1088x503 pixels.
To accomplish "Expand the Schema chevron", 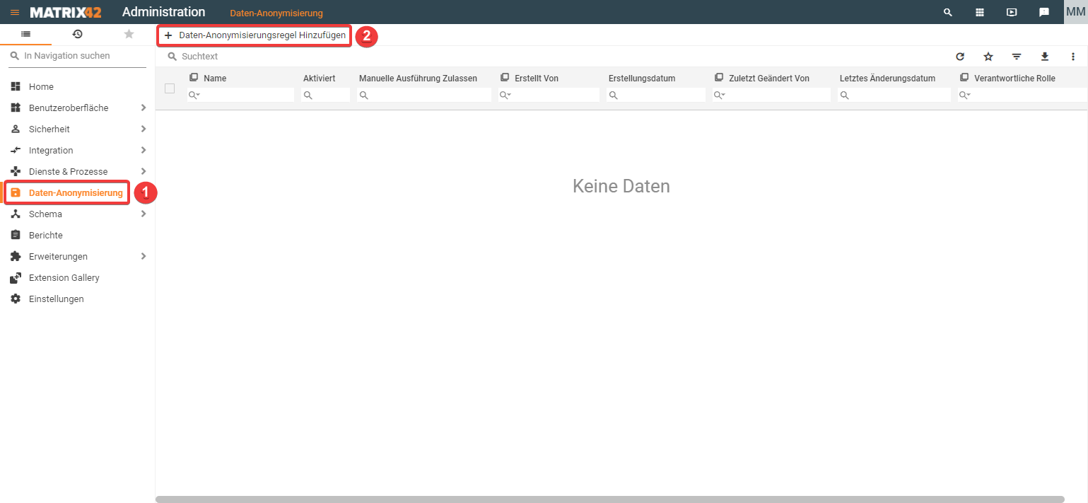I will [x=144, y=214].
